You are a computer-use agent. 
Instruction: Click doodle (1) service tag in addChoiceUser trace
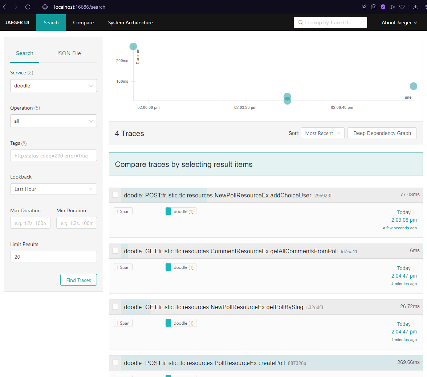pos(181,212)
